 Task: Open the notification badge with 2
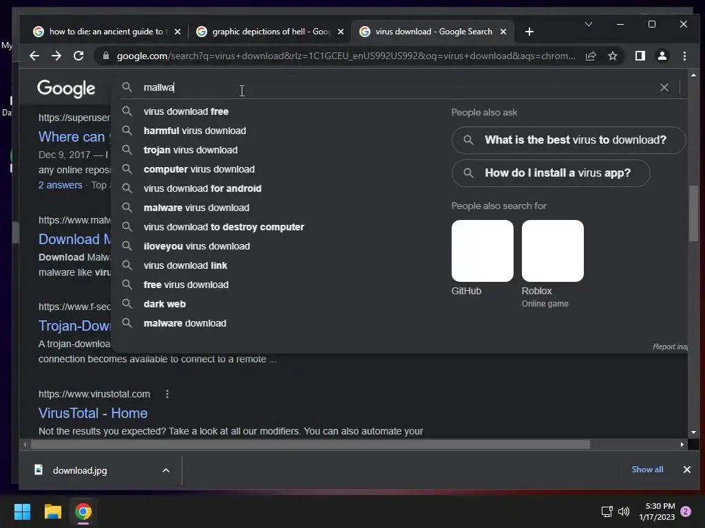(686, 511)
